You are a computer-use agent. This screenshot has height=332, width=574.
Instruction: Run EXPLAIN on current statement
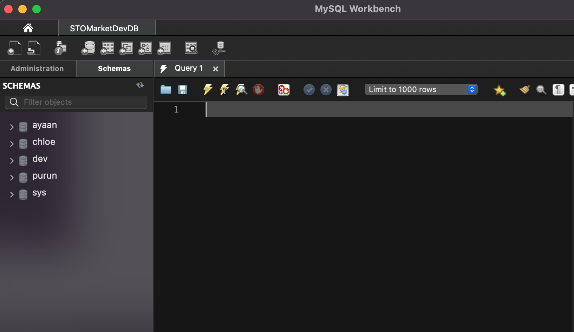(242, 89)
